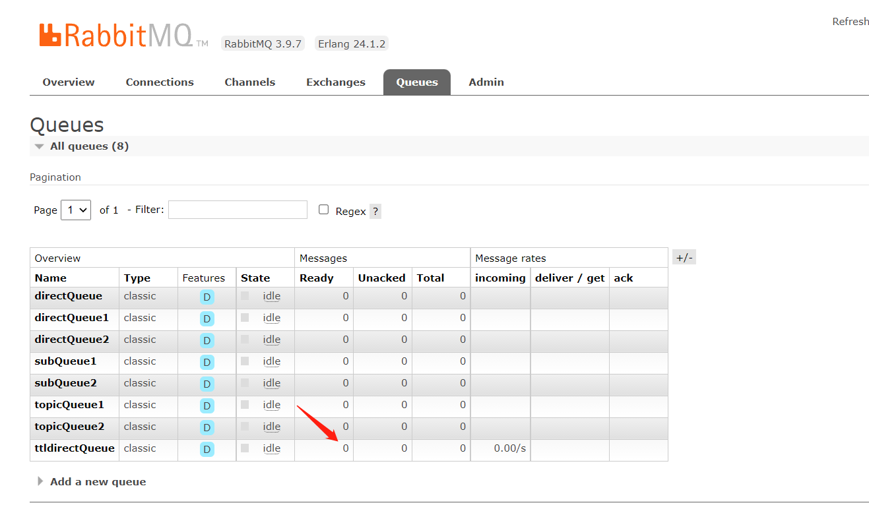Open the directQueue queue link
This screenshot has height=511, width=869.
(69, 296)
